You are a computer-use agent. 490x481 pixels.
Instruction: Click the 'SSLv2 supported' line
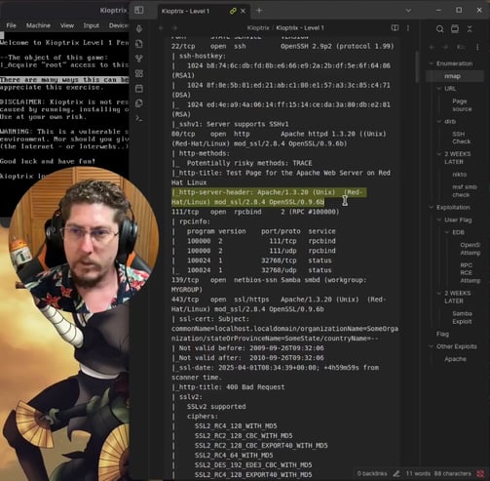click(x=216, y=407)
